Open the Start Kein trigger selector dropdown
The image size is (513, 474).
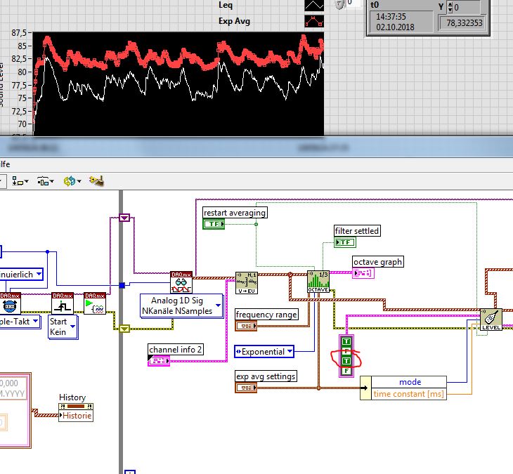pyautogui.click(x=72, y=327)
